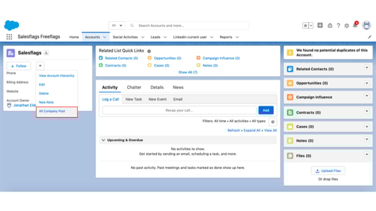Open Opportunities panel dropdown arrow
The height and width of the screenshot is (211, 376).
tap(366, 83)
